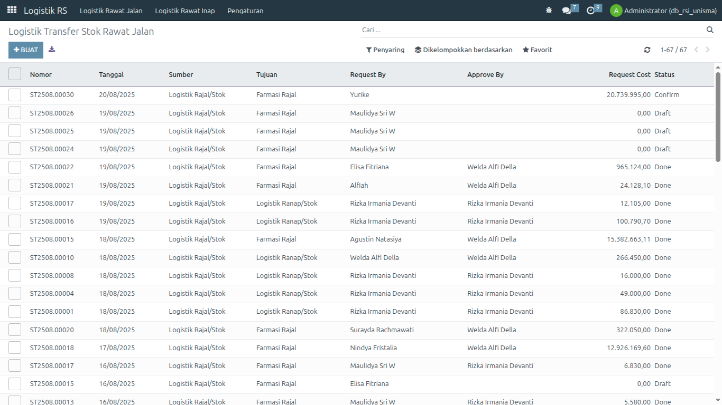Select checkbox for ST2508.00022 row
This screenshot has width=722, height=405.
pos(15,167)
